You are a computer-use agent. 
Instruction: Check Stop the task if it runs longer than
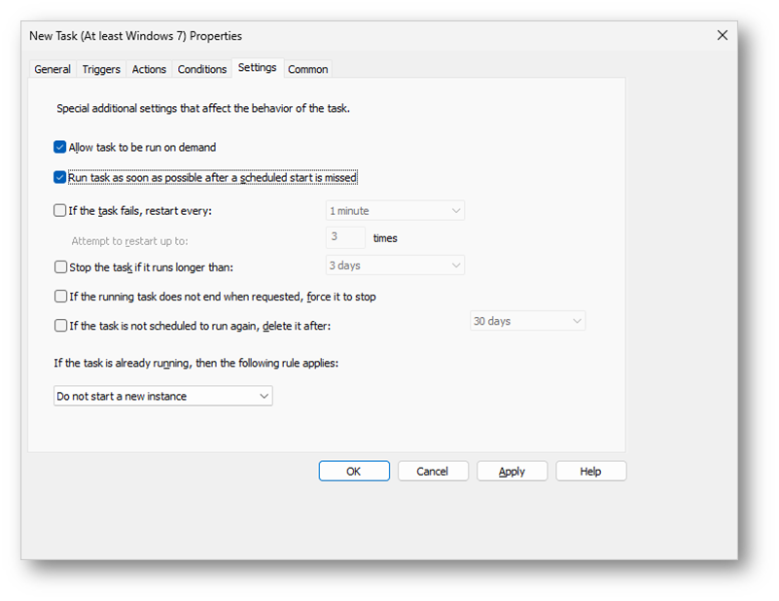[60, 267]
